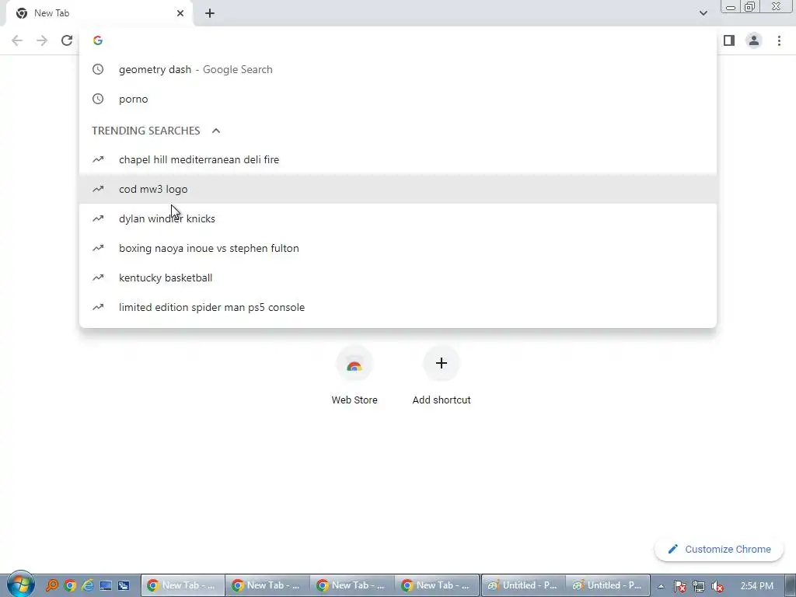The image size is (796, 597).
Task: Switch to the second Untitled Paint taskbar window
Action: tap(608, 585)
